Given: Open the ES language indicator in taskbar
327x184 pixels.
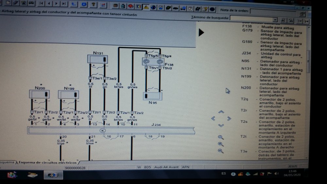Looking at the screenshot, I should (x=224, y=173).
